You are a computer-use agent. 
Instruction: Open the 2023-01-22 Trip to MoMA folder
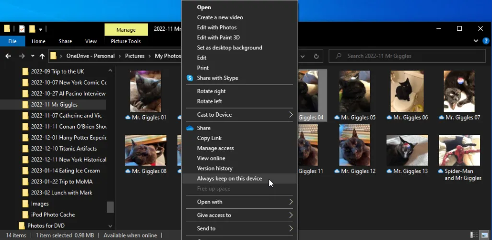tap(61, 181)
